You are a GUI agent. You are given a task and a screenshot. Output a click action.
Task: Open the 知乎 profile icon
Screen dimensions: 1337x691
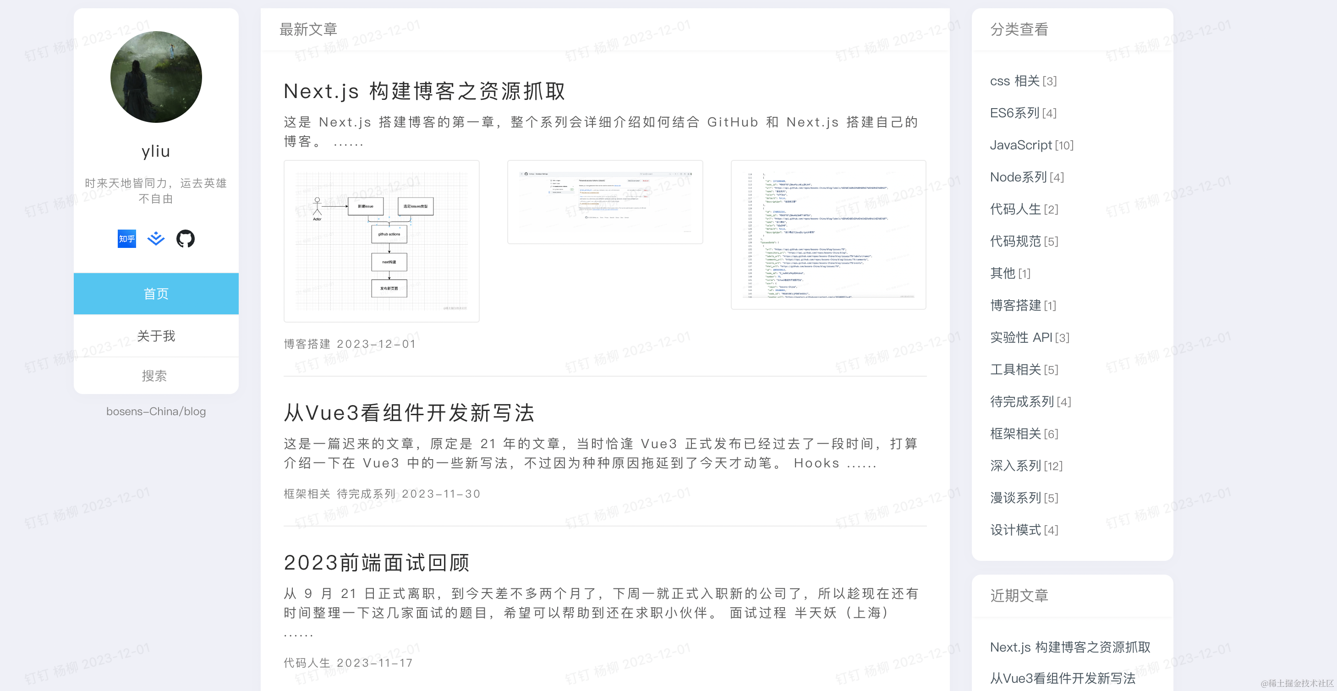pos(126,239)
